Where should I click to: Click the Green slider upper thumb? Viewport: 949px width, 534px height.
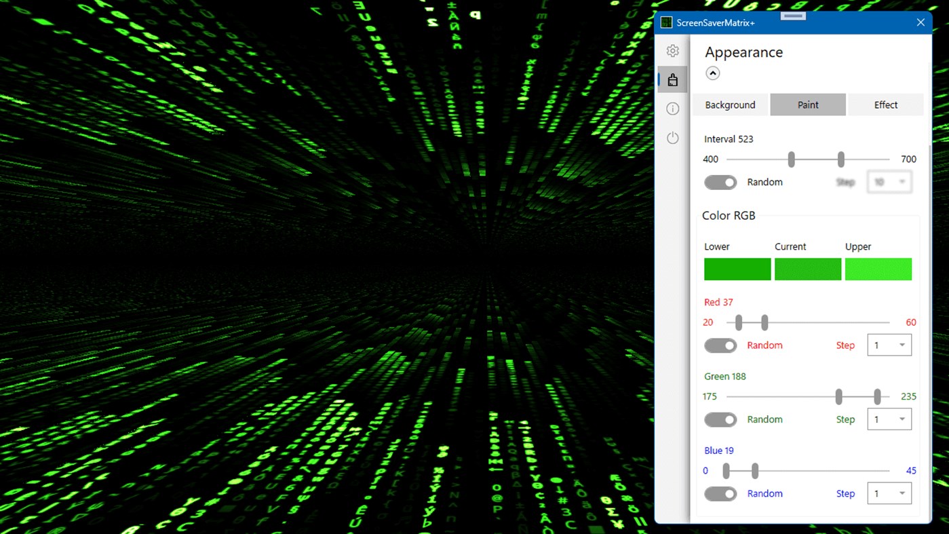[x=877, y=396]
